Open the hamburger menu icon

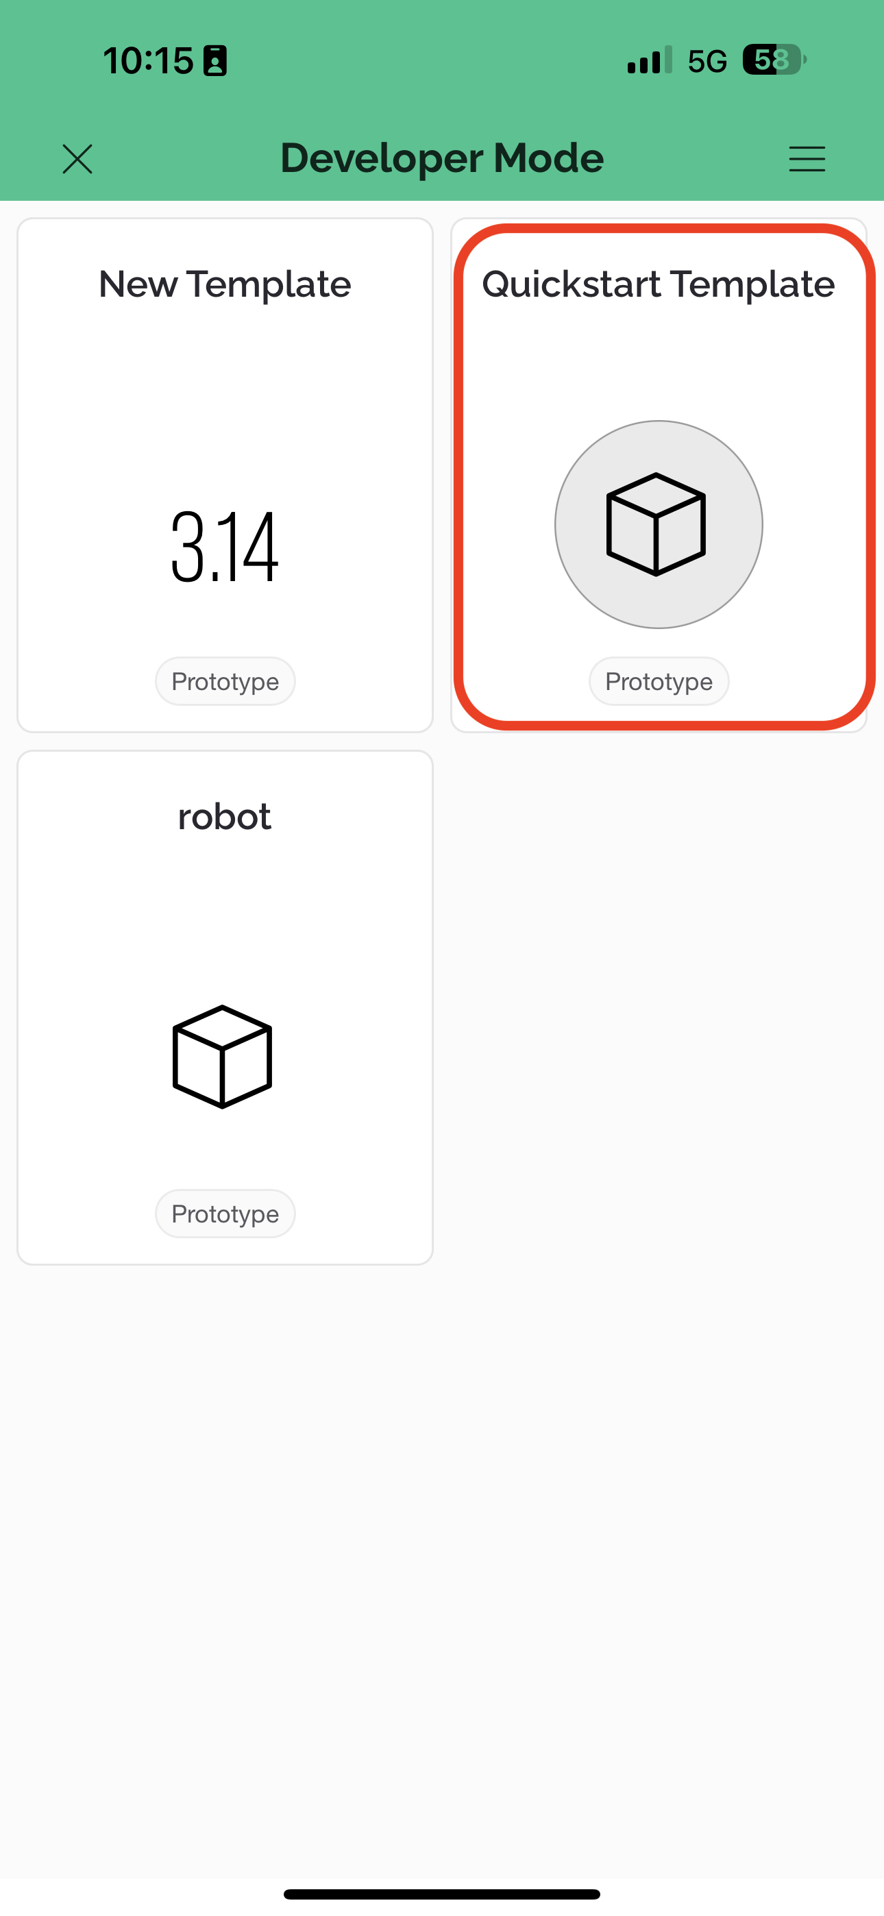tap(807, 159)
